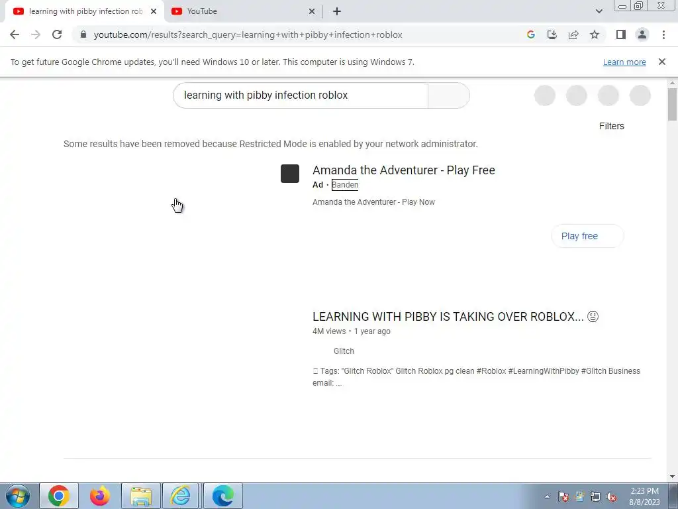Open Google search icon in address bar
Viewport: 678px width, 509px height.
click(x=530, y=34)
